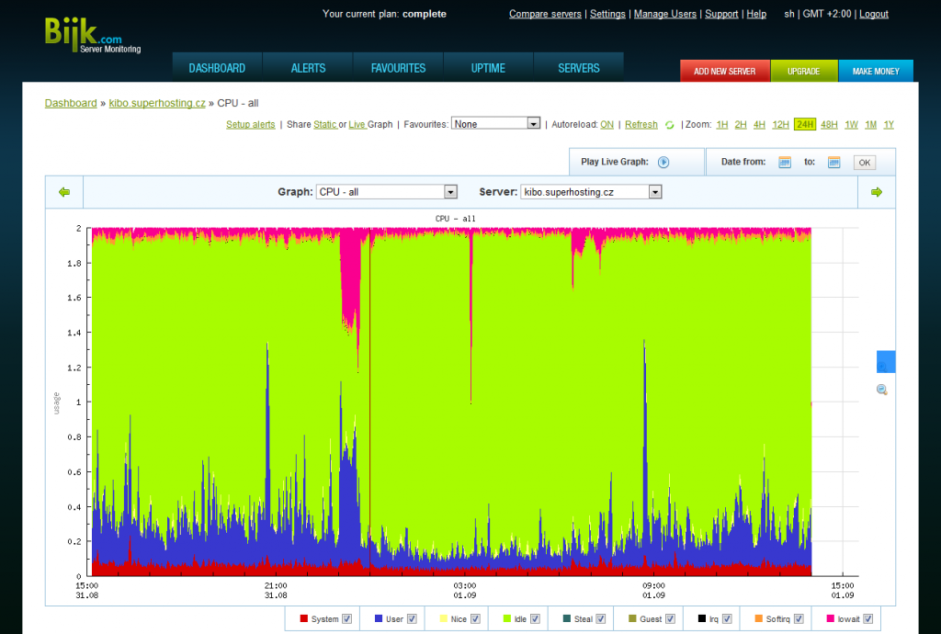The width and height of the screenshot is (941, 634).
Task: Click the green Idle legend swatch
Action: [x=507, y=618]
